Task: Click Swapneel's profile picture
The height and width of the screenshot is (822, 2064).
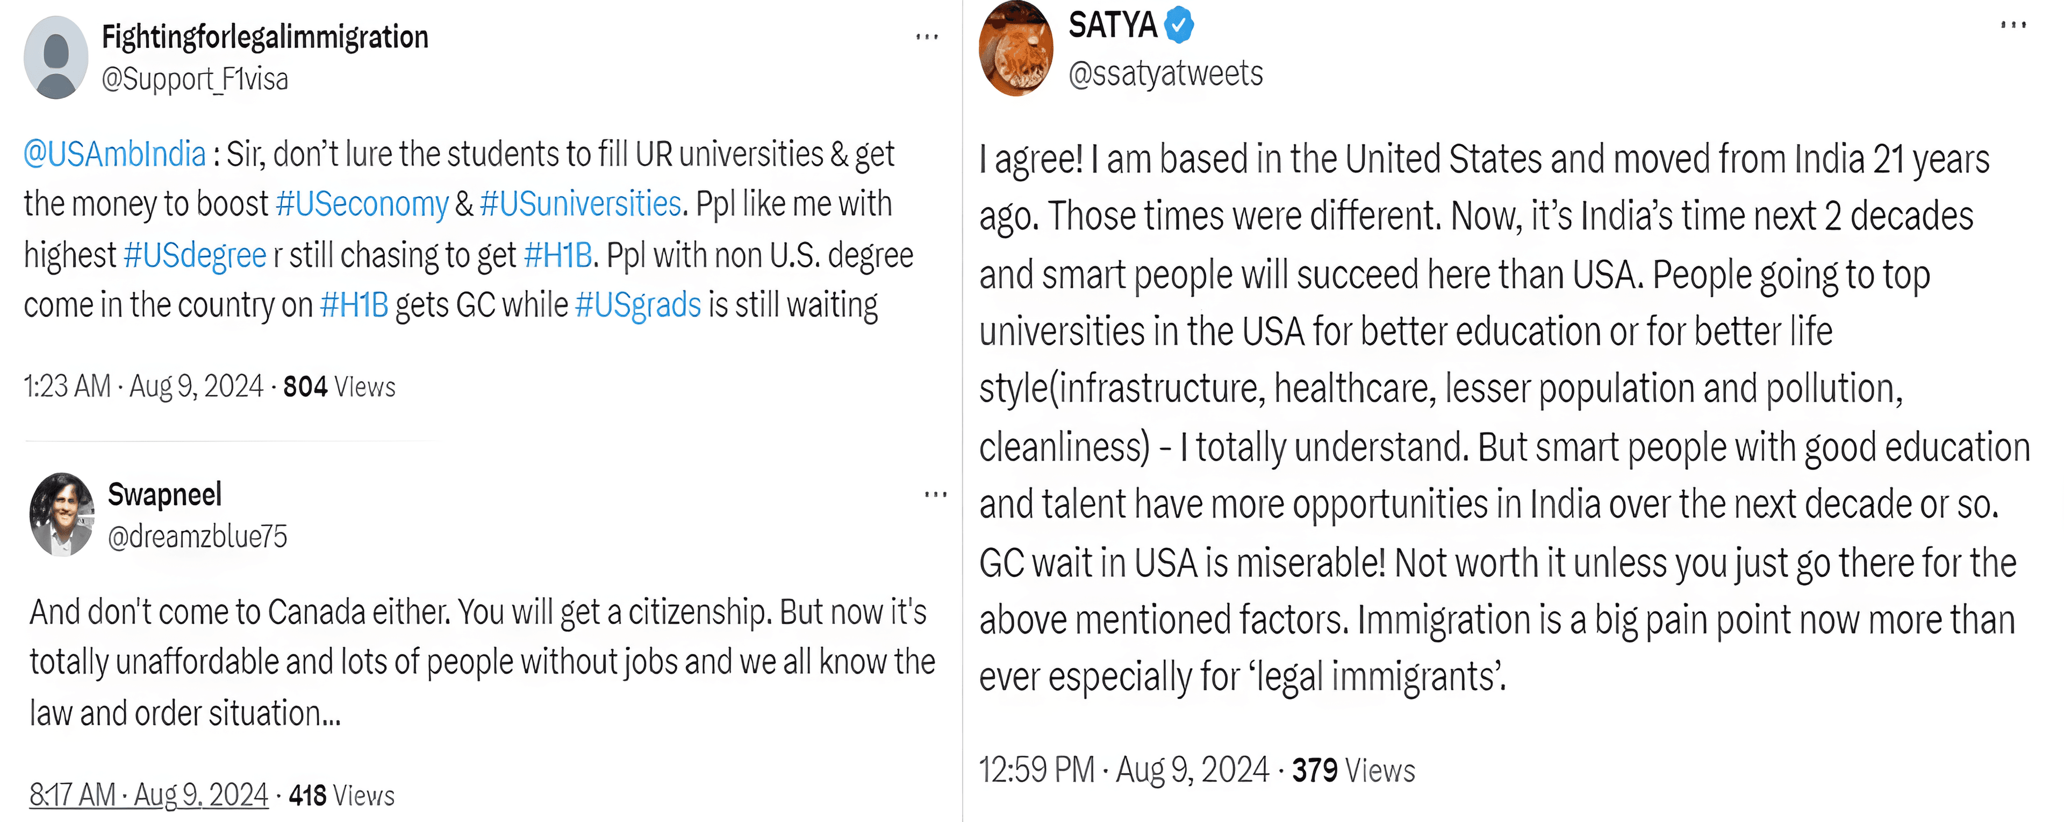Action: pos(62,514)
